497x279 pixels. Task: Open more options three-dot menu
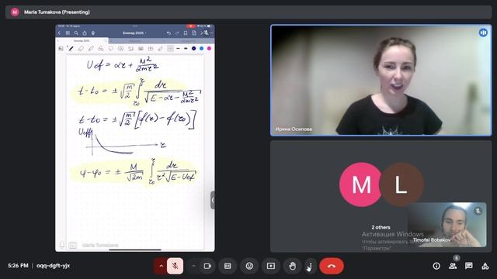pyautogui.click(x=310, y=266)
